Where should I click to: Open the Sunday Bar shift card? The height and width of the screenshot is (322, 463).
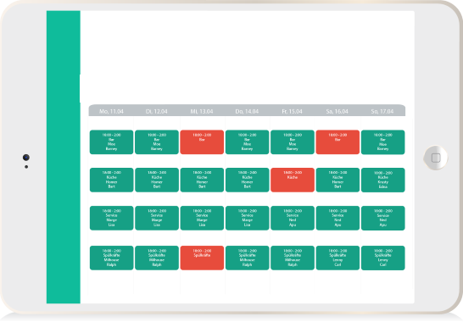coord(382,142)
